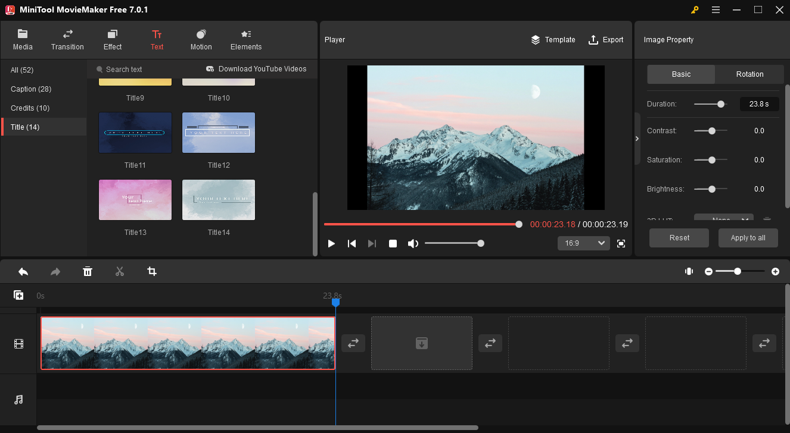This screenshot has width=790, height=433.
Task: Click the audio track music icon
Action: pyautogui.click(x=18, y=400)
